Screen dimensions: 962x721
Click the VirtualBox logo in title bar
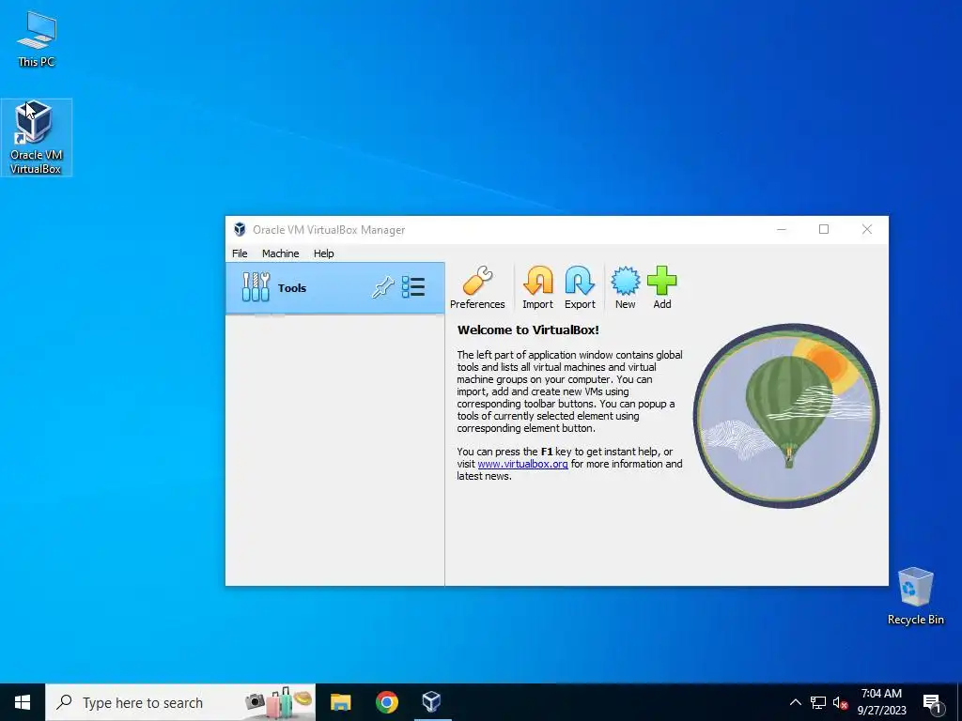(240, 230)
